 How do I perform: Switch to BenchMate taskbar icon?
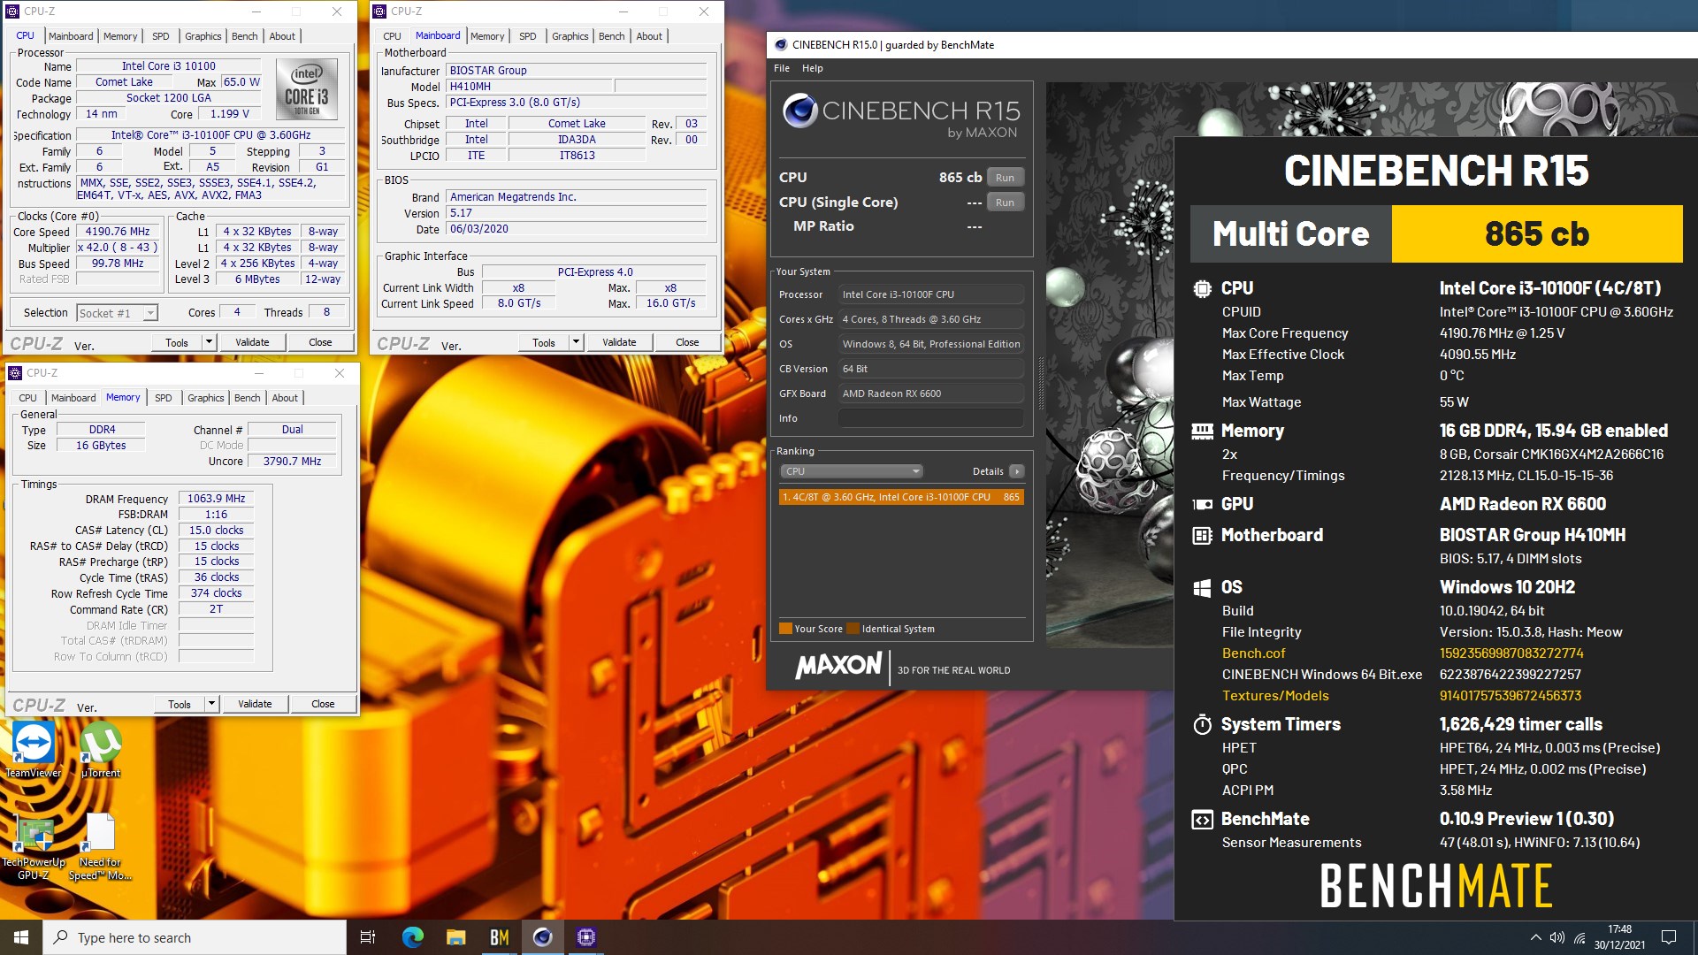click(x=499, y=937)
